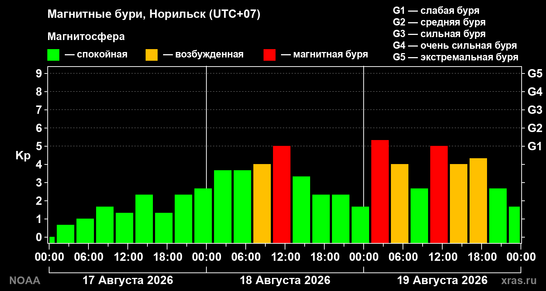
Task: Select the 19 Августа 2026 date label
Action: pos(442,280)
